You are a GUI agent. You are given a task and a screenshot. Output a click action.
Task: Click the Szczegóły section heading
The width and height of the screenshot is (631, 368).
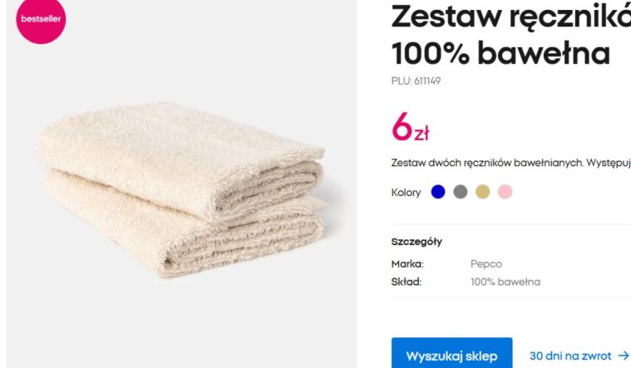[x=417, y=242]
